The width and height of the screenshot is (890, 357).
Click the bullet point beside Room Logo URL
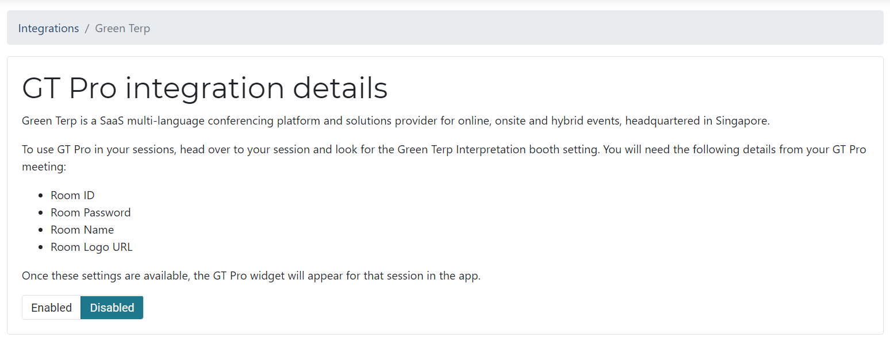40,247
